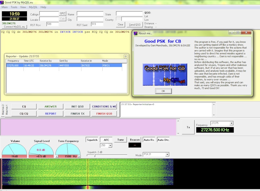
Task: Send the REPORT macro
Action: coord(51,113)
